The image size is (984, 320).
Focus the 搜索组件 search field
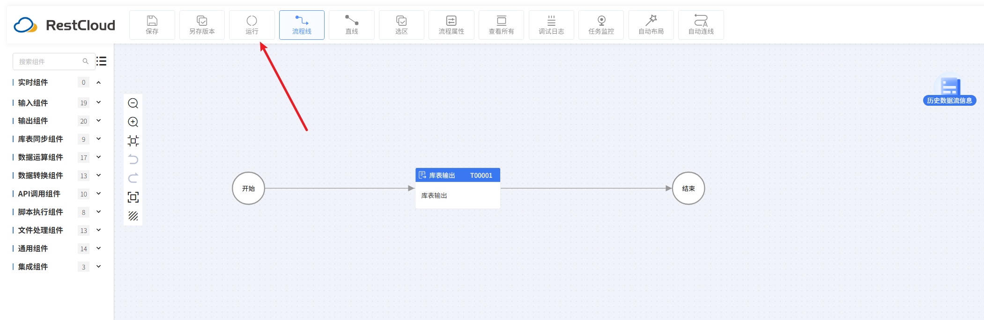point(54,61)
